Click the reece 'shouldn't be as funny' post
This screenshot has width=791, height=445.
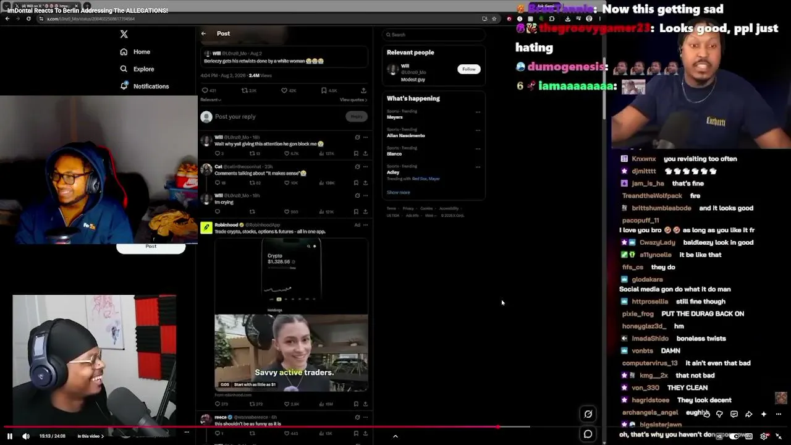(248, 424)
